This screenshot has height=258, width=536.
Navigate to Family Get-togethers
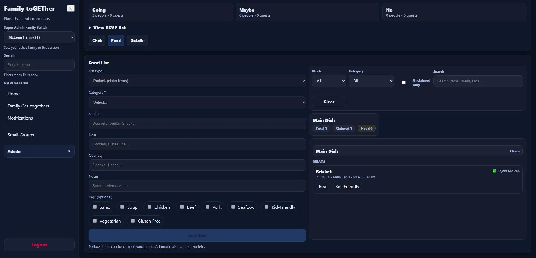point(28,106)
